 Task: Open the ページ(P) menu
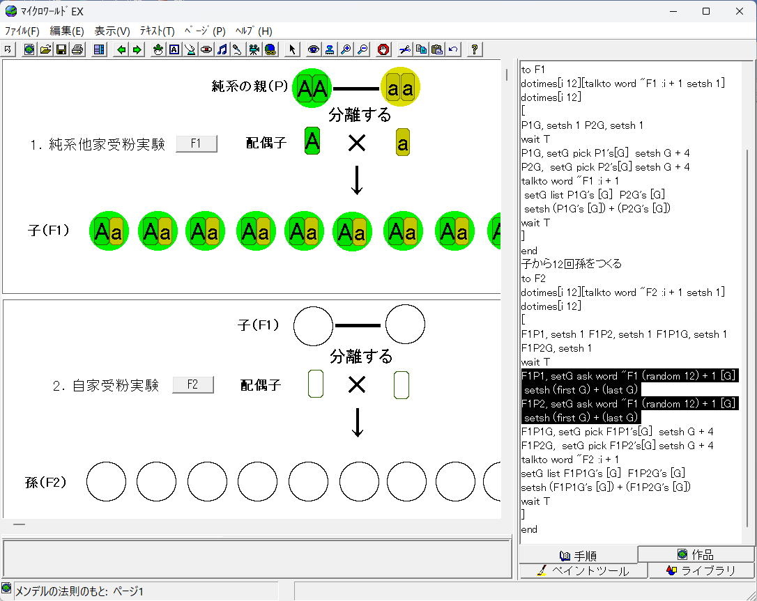click(205, 31)
